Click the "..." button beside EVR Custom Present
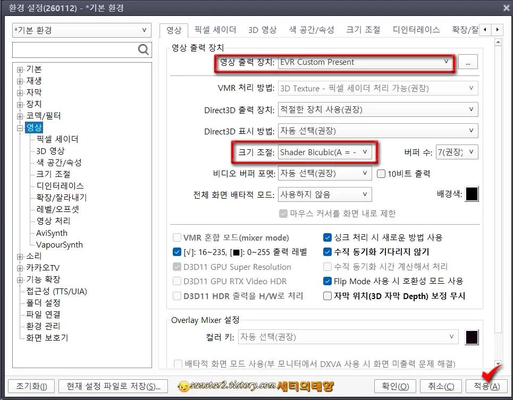This screenshot has height=400, width=513. 468,62
